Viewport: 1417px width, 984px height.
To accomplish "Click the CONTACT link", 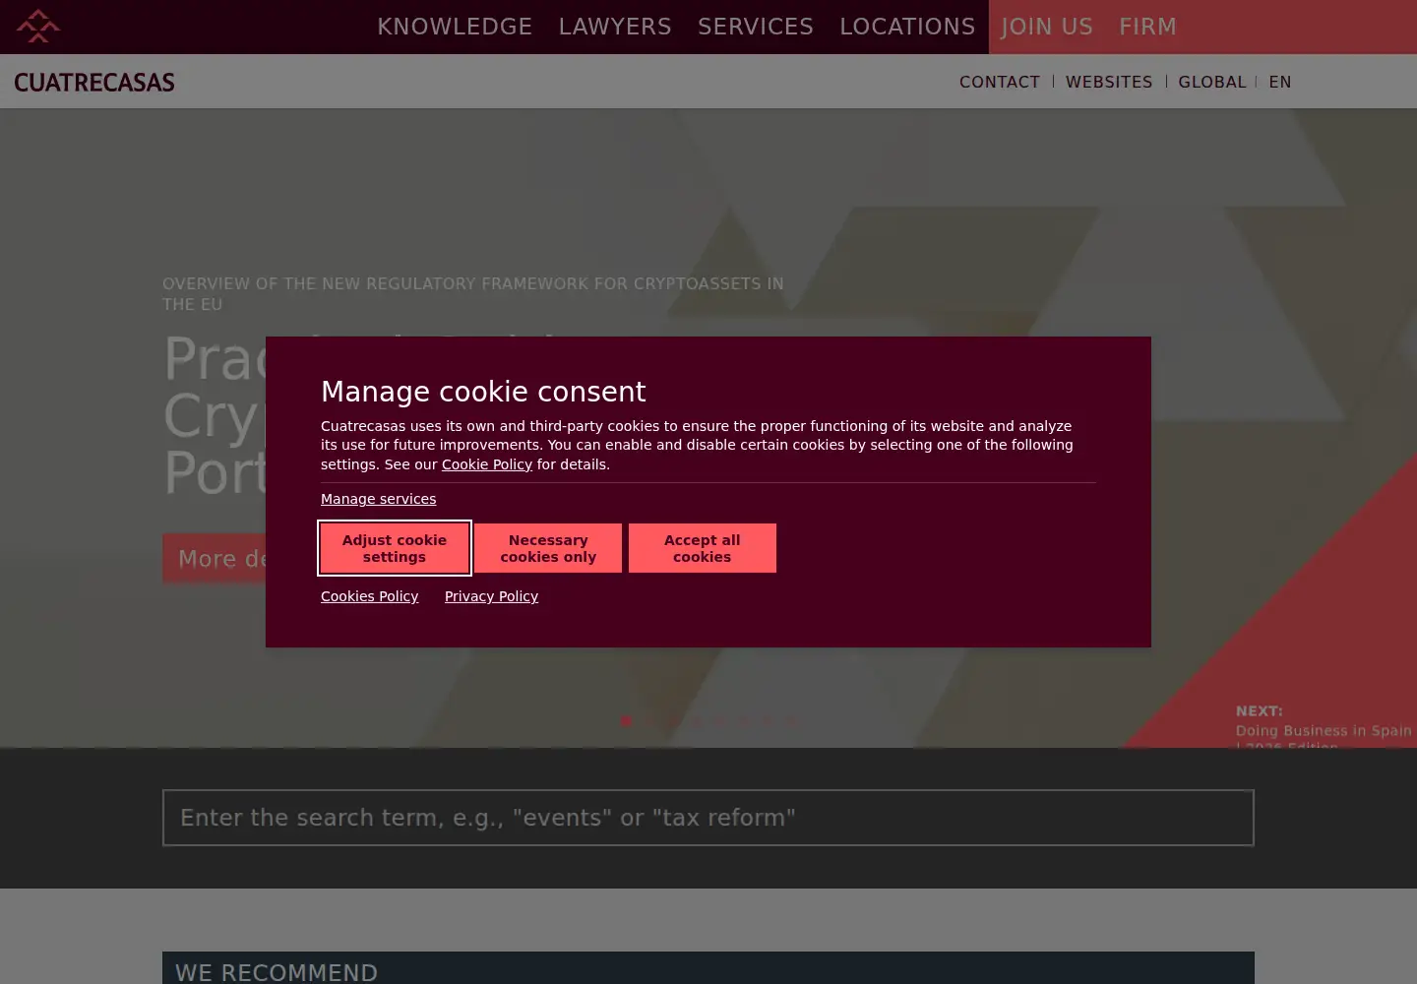I will click(1000, 82).
